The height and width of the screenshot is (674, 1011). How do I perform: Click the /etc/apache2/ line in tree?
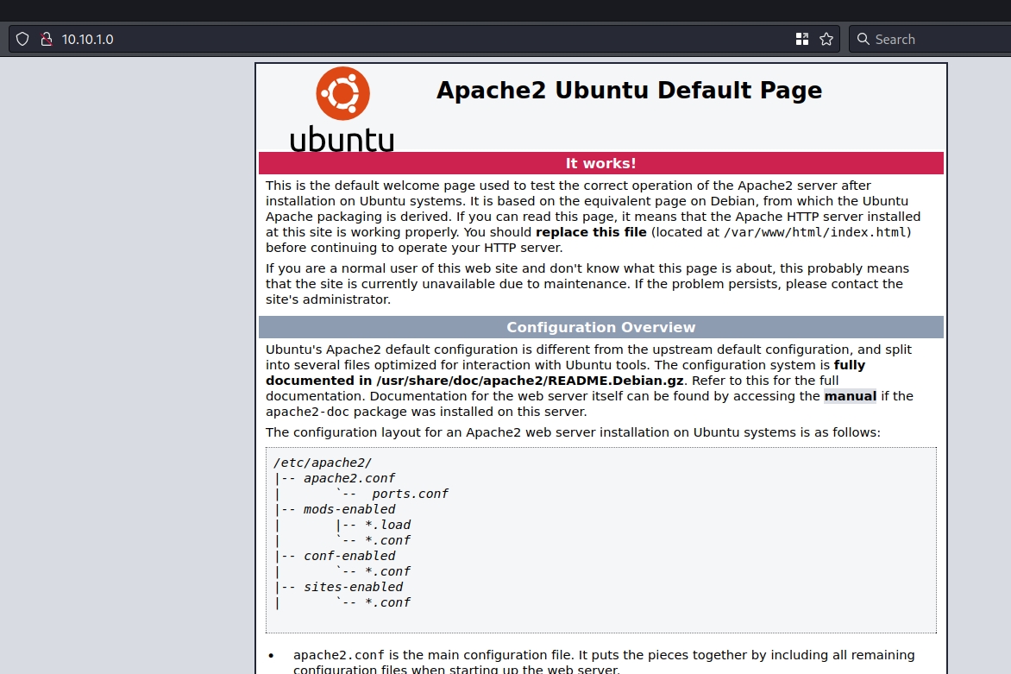tap(322, 463)
